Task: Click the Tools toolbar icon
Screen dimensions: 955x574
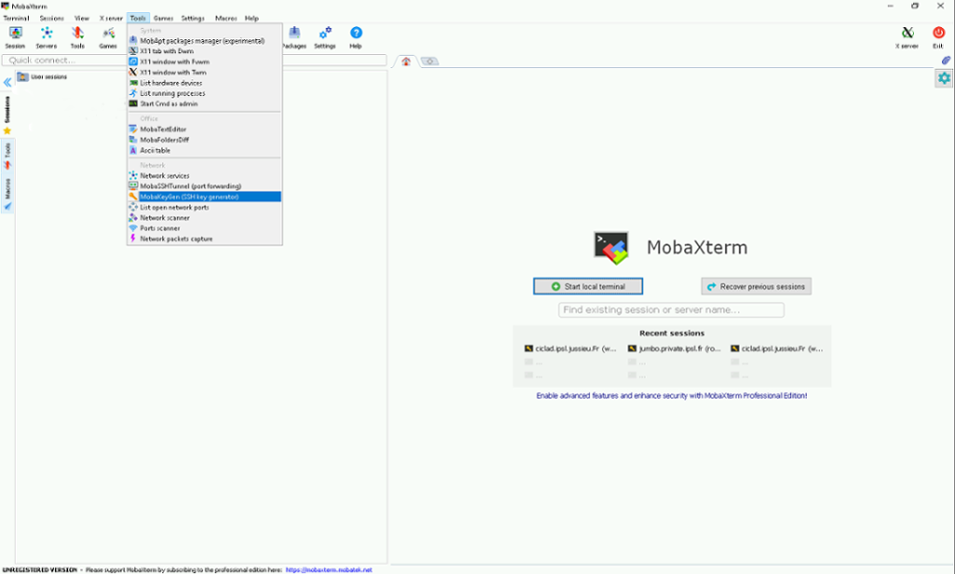Action: [x=77, y=37]
